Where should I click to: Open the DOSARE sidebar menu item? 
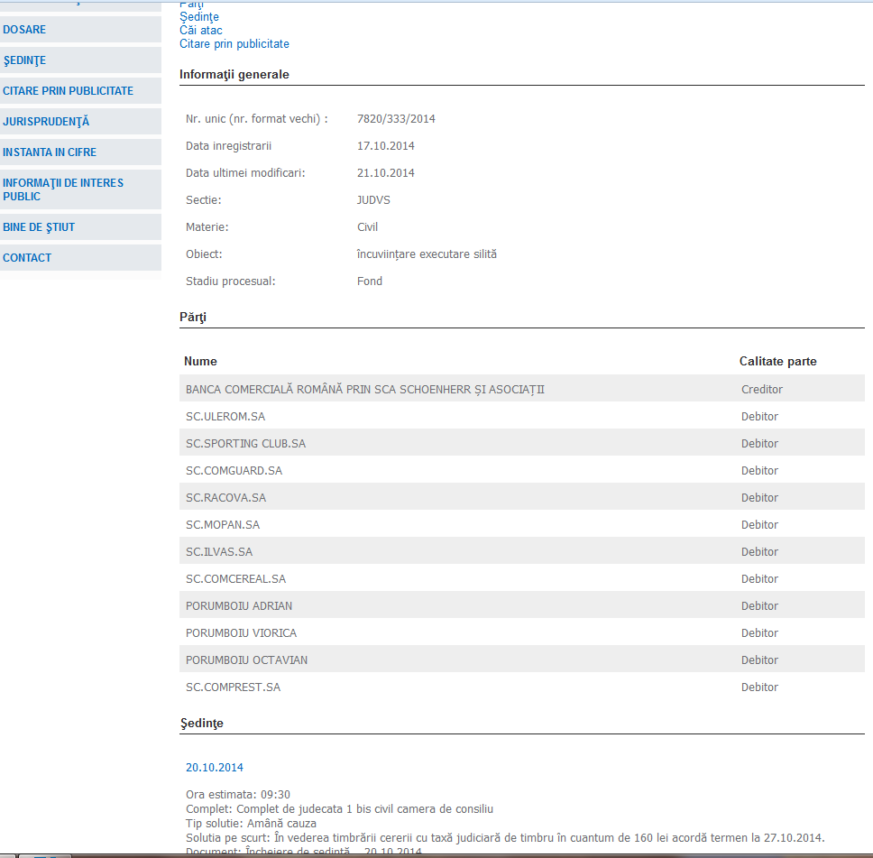point(25,30)
